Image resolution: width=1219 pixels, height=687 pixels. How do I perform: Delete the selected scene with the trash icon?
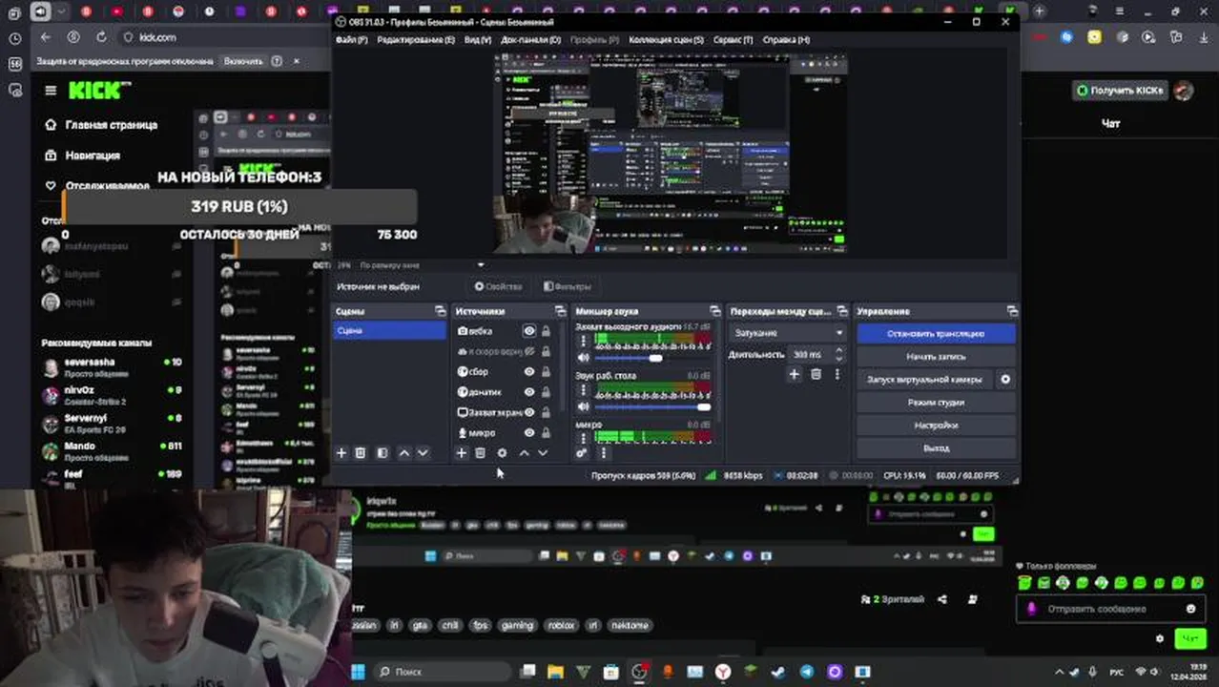[361, 453]
